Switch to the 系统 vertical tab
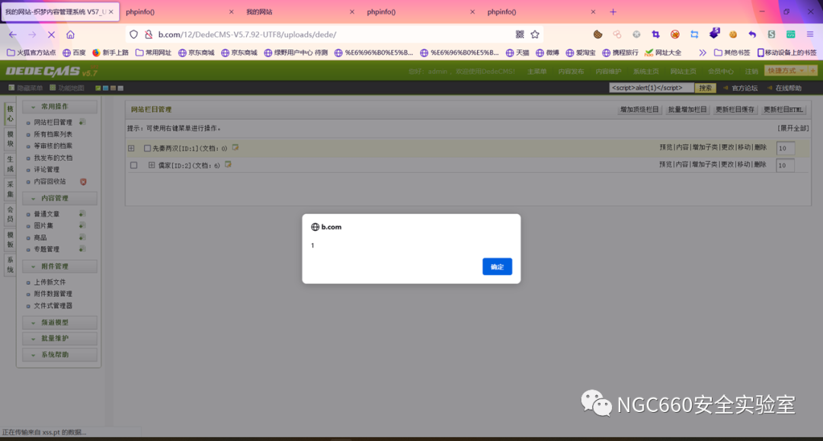Image resolution: width=823 pixels, height=441 pixels. point(10,265)
